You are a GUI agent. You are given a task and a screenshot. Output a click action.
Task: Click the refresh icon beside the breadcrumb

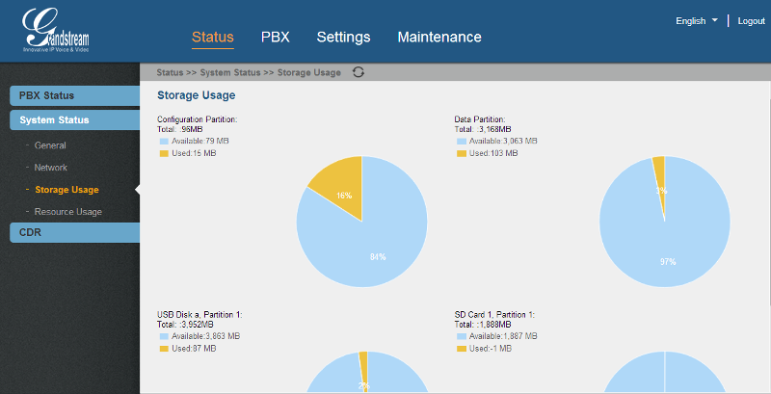359,72
